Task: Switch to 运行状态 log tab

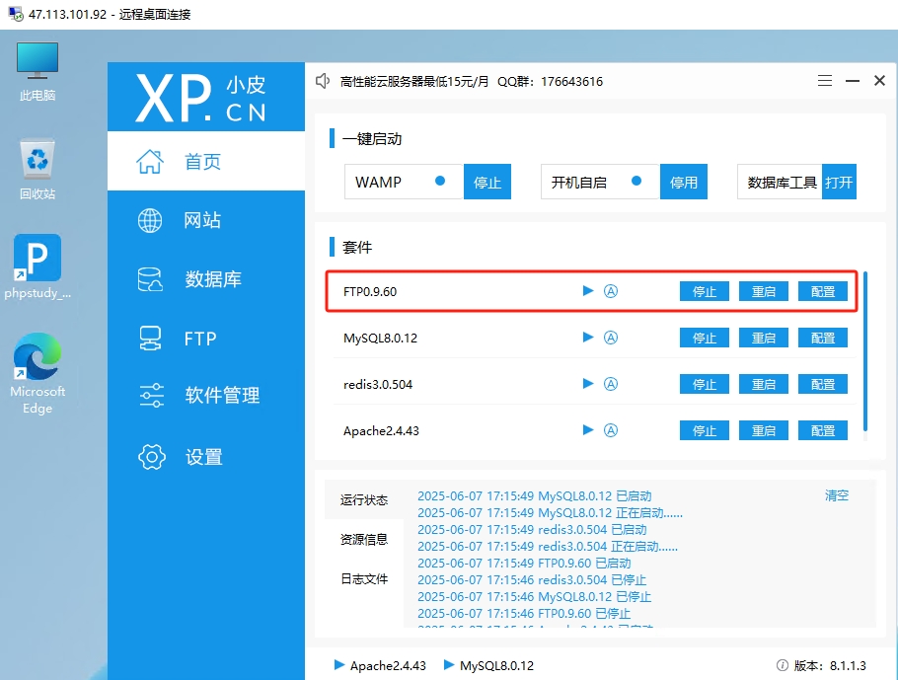Action: 364,499
